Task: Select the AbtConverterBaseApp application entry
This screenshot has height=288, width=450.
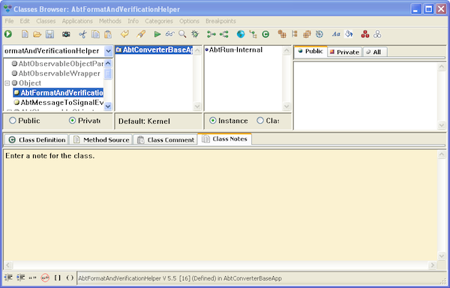Action: pyautogui.click(x=154, y=50)
